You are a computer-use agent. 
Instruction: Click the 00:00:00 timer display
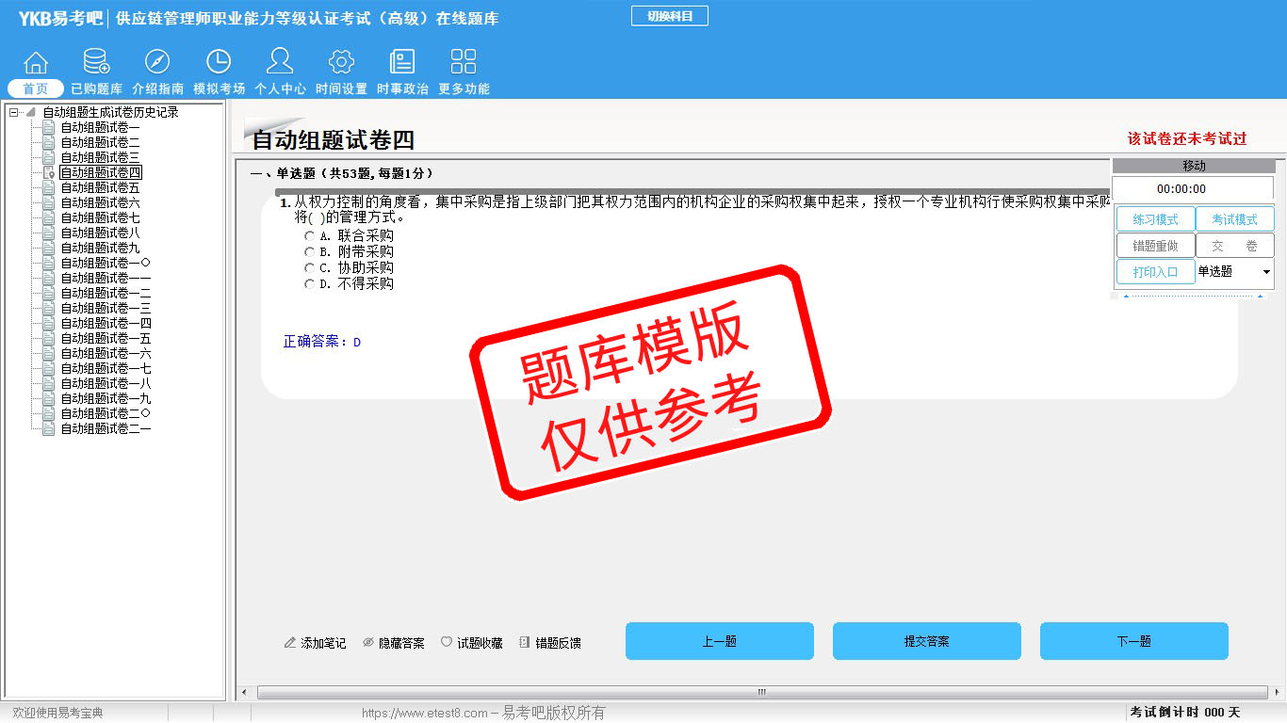pyautogui.click(x=1181, y=189)
